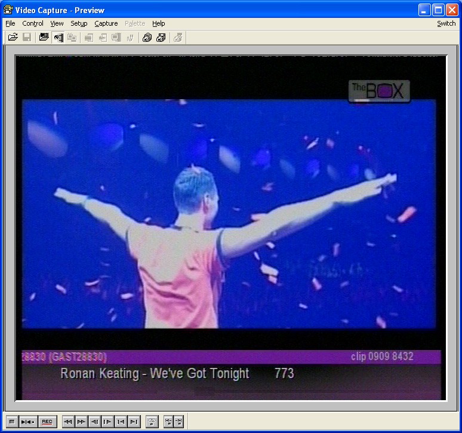
Task: Click the rewind double-arrow button
Action: [x=69, y=422]
